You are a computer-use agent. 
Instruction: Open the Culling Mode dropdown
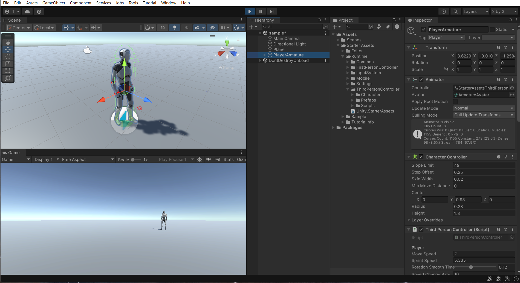pos(484,115)
